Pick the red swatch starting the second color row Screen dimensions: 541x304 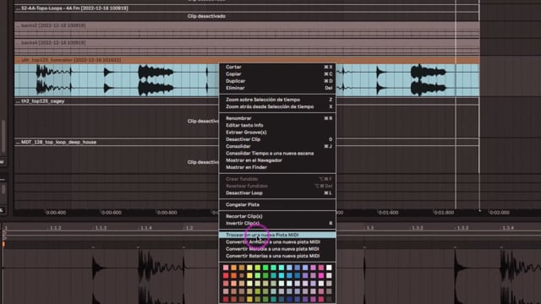226,276
